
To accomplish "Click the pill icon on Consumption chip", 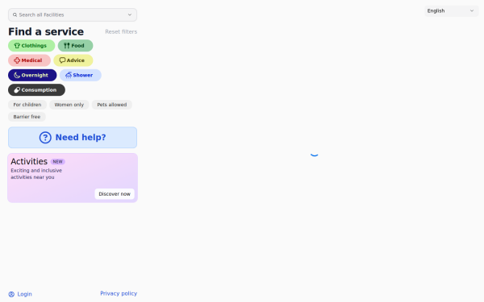I will tap(17, 90).
